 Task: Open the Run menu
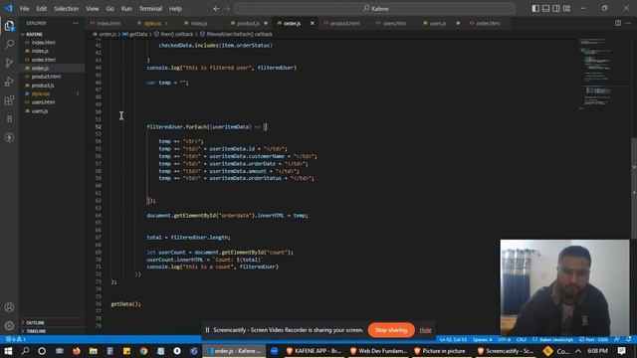126,9
